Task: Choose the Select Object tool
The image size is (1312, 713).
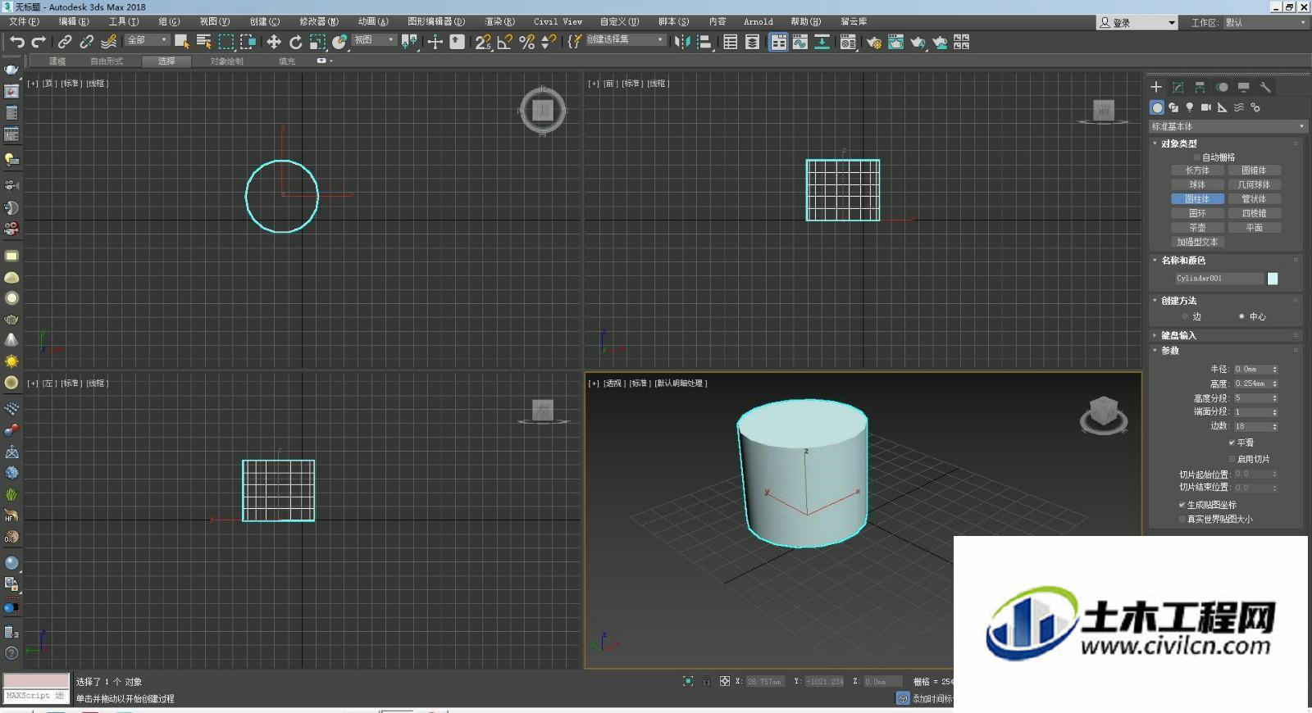Action: click(x=182, y=42)
